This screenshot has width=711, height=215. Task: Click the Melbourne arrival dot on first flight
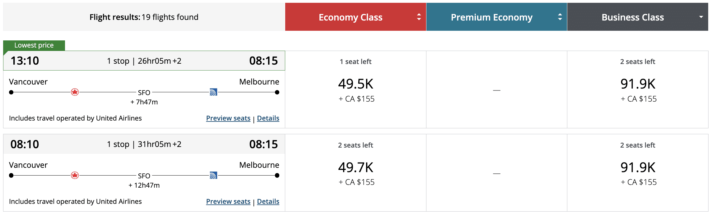(x=277, y=92)
